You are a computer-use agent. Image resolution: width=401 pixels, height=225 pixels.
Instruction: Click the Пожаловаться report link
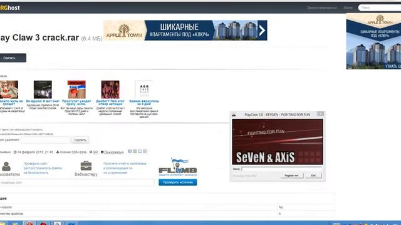click(114, 152)
